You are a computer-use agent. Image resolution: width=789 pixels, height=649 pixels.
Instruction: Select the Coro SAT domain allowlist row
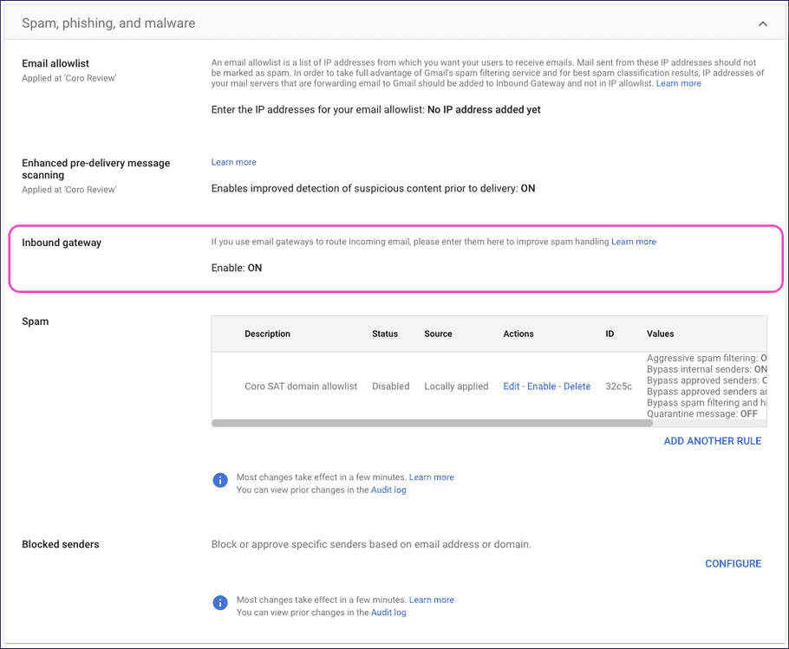tap(301, 386)
